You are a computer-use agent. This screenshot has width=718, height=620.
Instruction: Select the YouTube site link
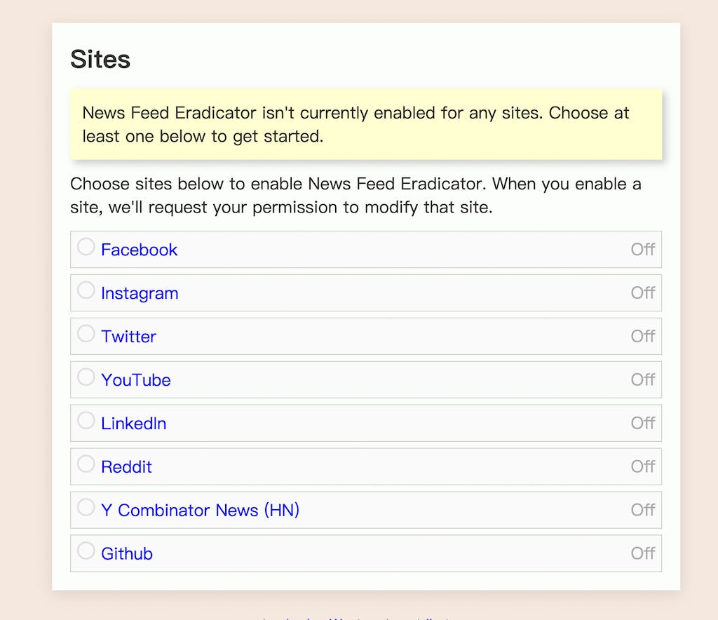(136, 380)
